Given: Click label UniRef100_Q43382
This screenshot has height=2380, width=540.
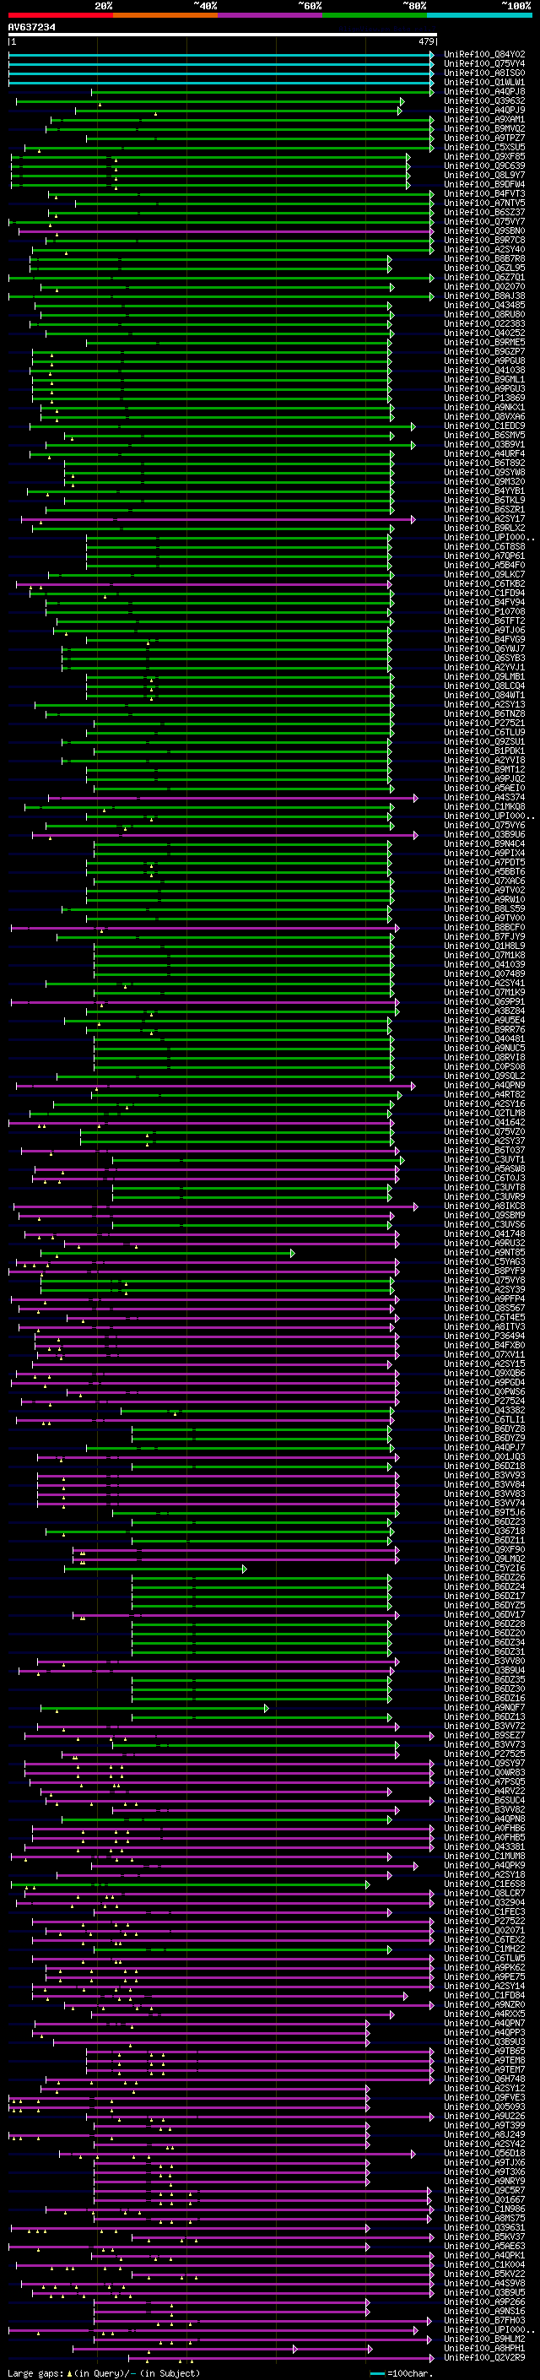Looking at the screenshot, I should 484,1410.
